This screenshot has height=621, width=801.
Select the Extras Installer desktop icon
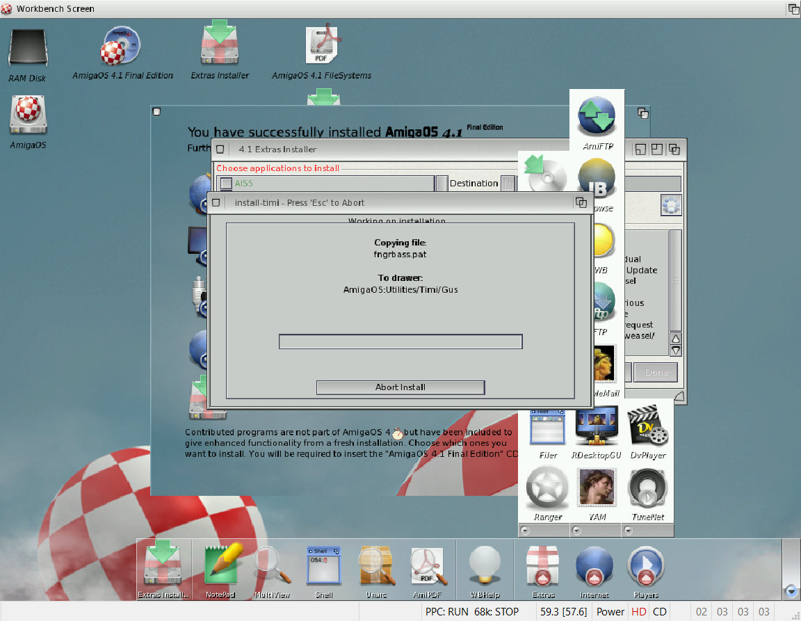(x=220, y=43)
